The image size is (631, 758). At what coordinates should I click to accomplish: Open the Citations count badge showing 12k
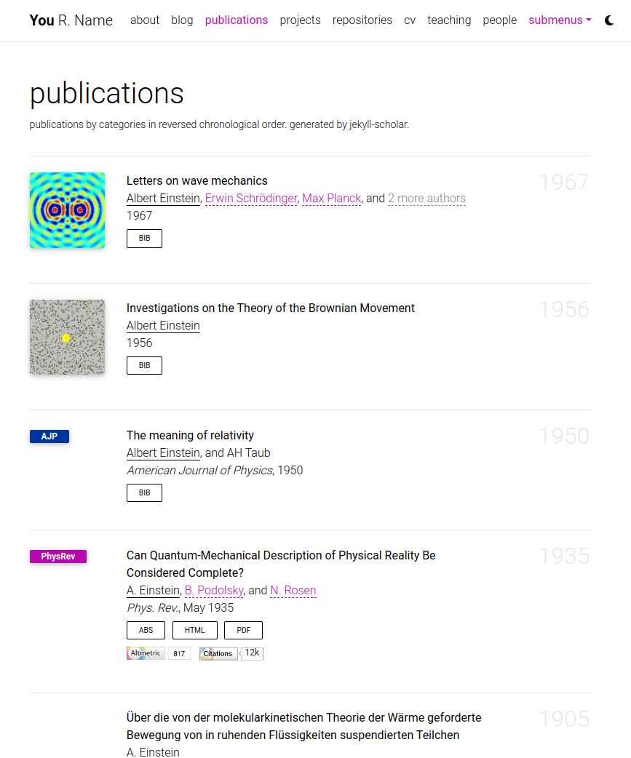coord(231,653)
